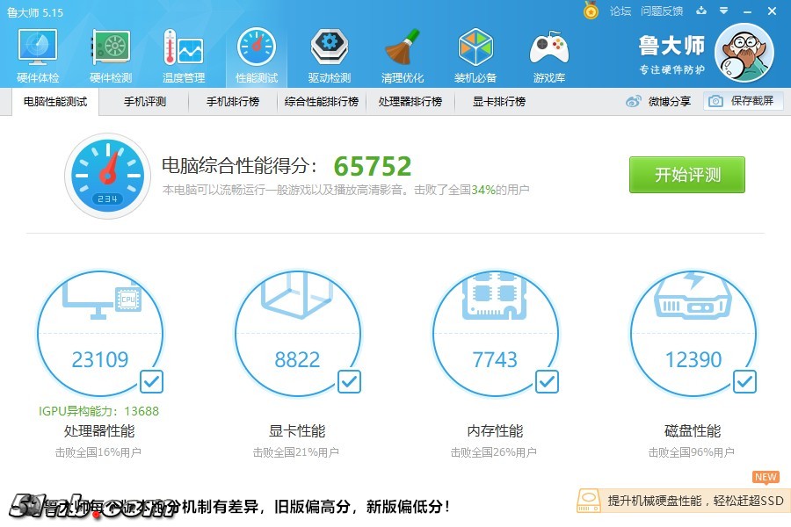The width and height of the screenshot is (791, 527).
Task: Switch to the 显卡排行榜 tab
Action: click(498, 101)
